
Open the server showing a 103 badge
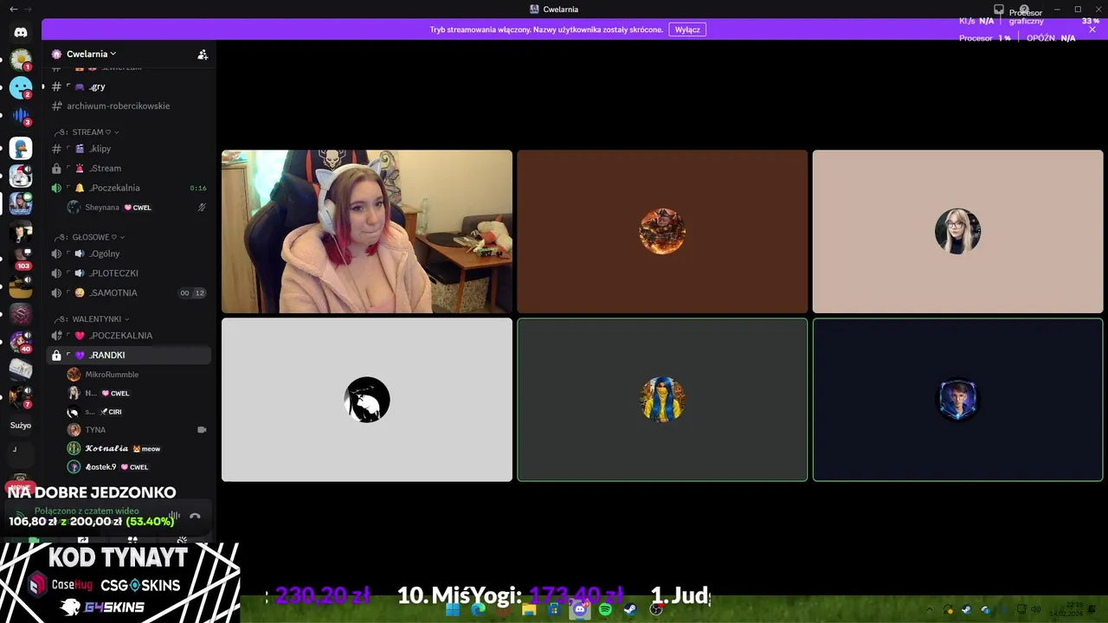21,259
